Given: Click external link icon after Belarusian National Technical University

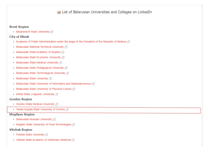Looking at the screenshot, I should [66, 47].
